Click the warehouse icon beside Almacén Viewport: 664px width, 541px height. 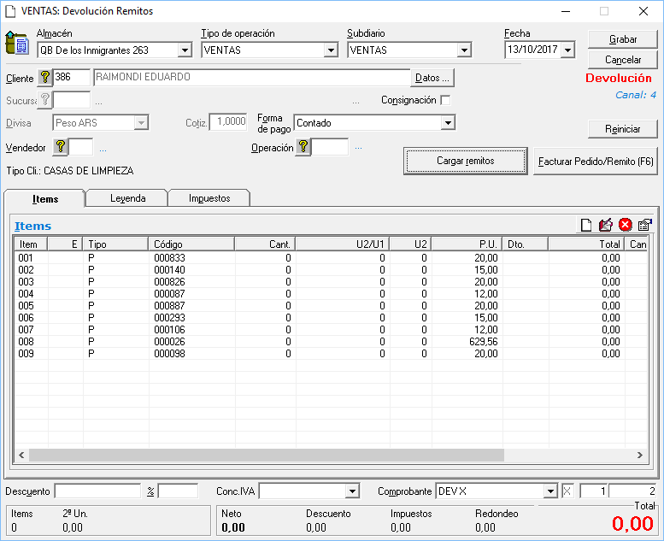tap(17, 43)
